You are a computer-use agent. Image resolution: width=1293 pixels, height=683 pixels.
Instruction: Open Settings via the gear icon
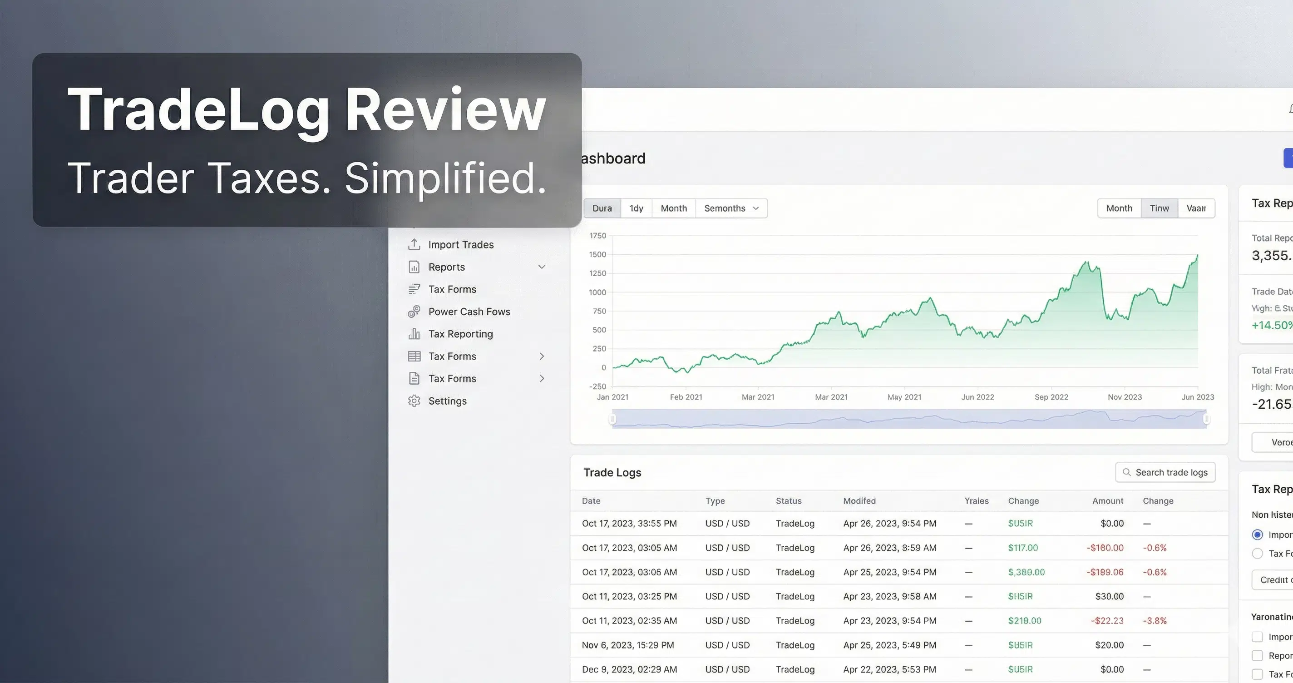(414, 401)
